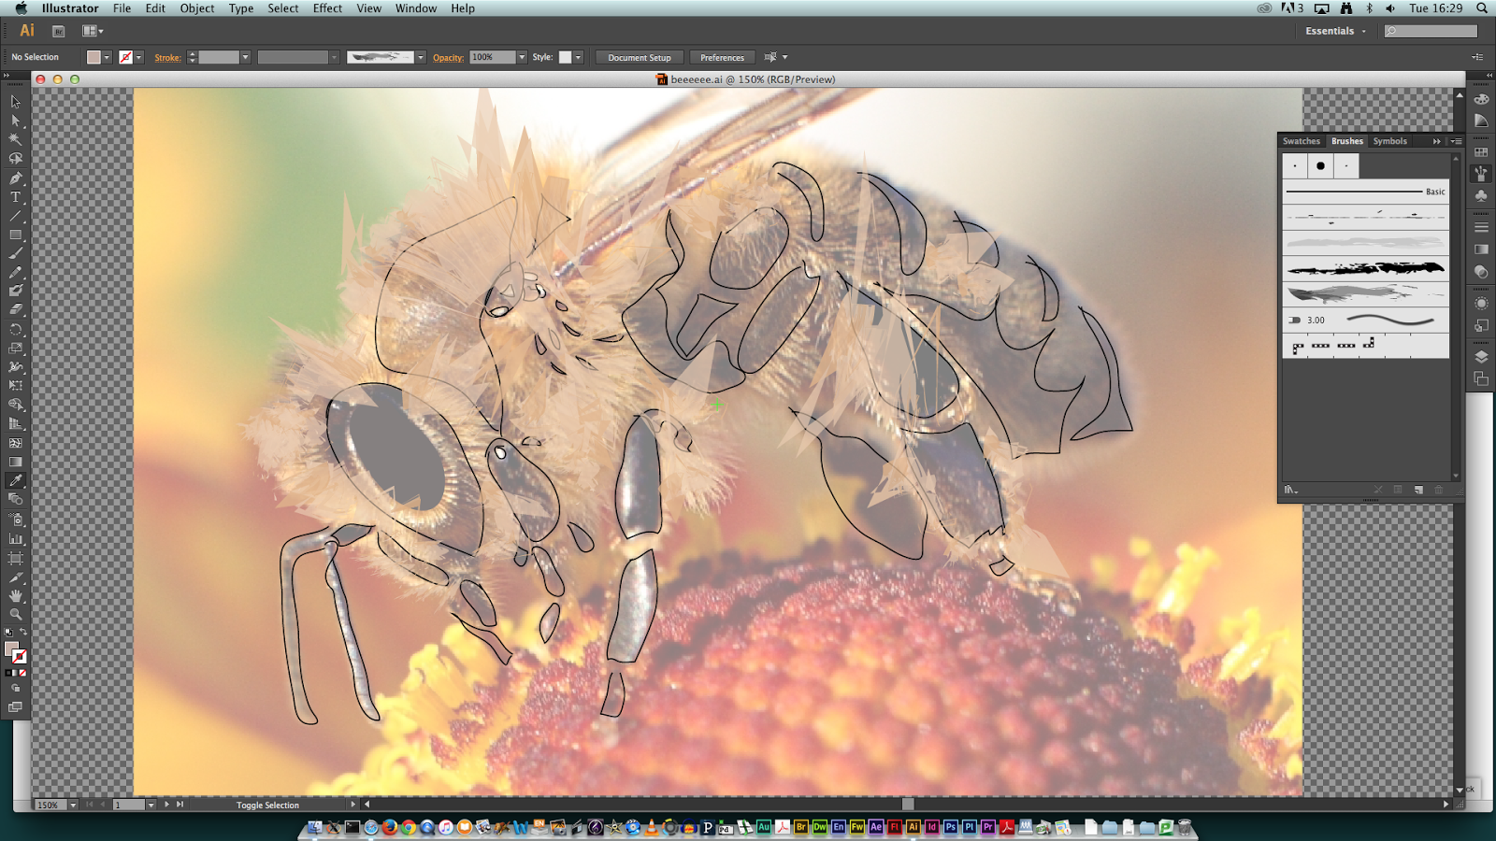Select the Gradient tool
This screenshot has height=841, width=1496.
(x=15, y=462)
